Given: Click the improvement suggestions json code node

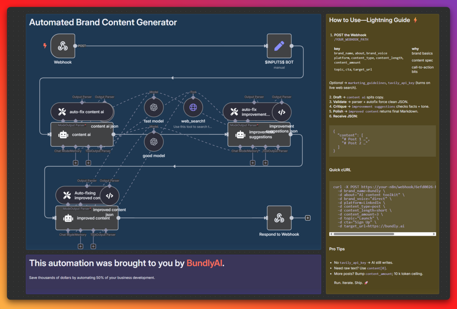Looking at the screenshot, I should pos(281,112).
